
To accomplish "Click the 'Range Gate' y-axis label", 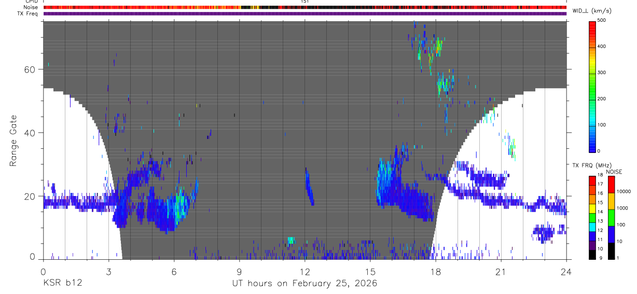I will tap(13, 140).
